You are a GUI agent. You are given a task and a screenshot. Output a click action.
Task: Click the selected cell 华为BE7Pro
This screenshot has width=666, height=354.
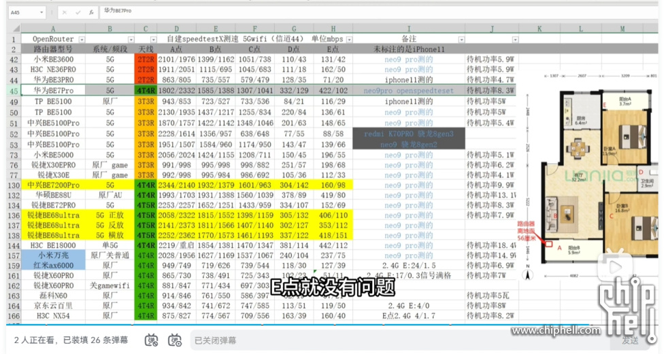tap(54, 91)
